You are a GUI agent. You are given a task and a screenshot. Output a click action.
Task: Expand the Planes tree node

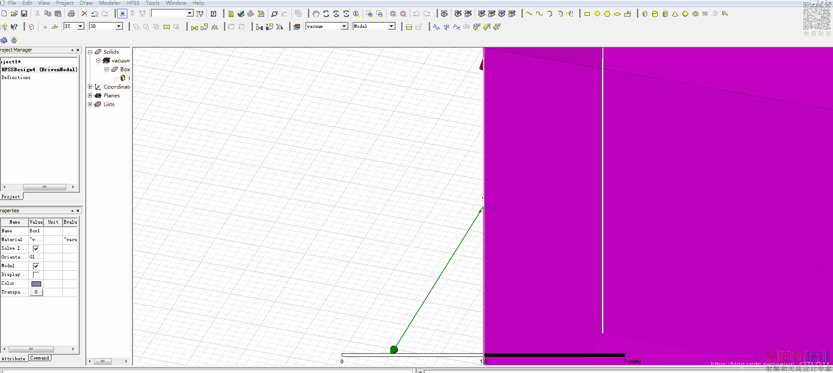(90, 96)
